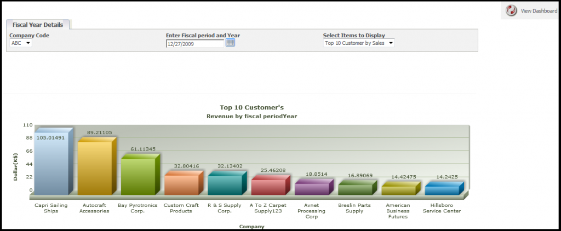This screenshot has height=231, width=561.
Task: Select the Avnet Processing Corp purple bar
Action: click(311, 189)
